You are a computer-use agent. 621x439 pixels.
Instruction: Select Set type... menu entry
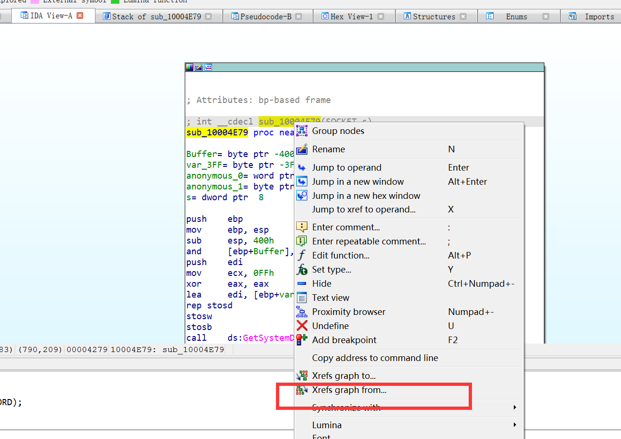(409, 270)
